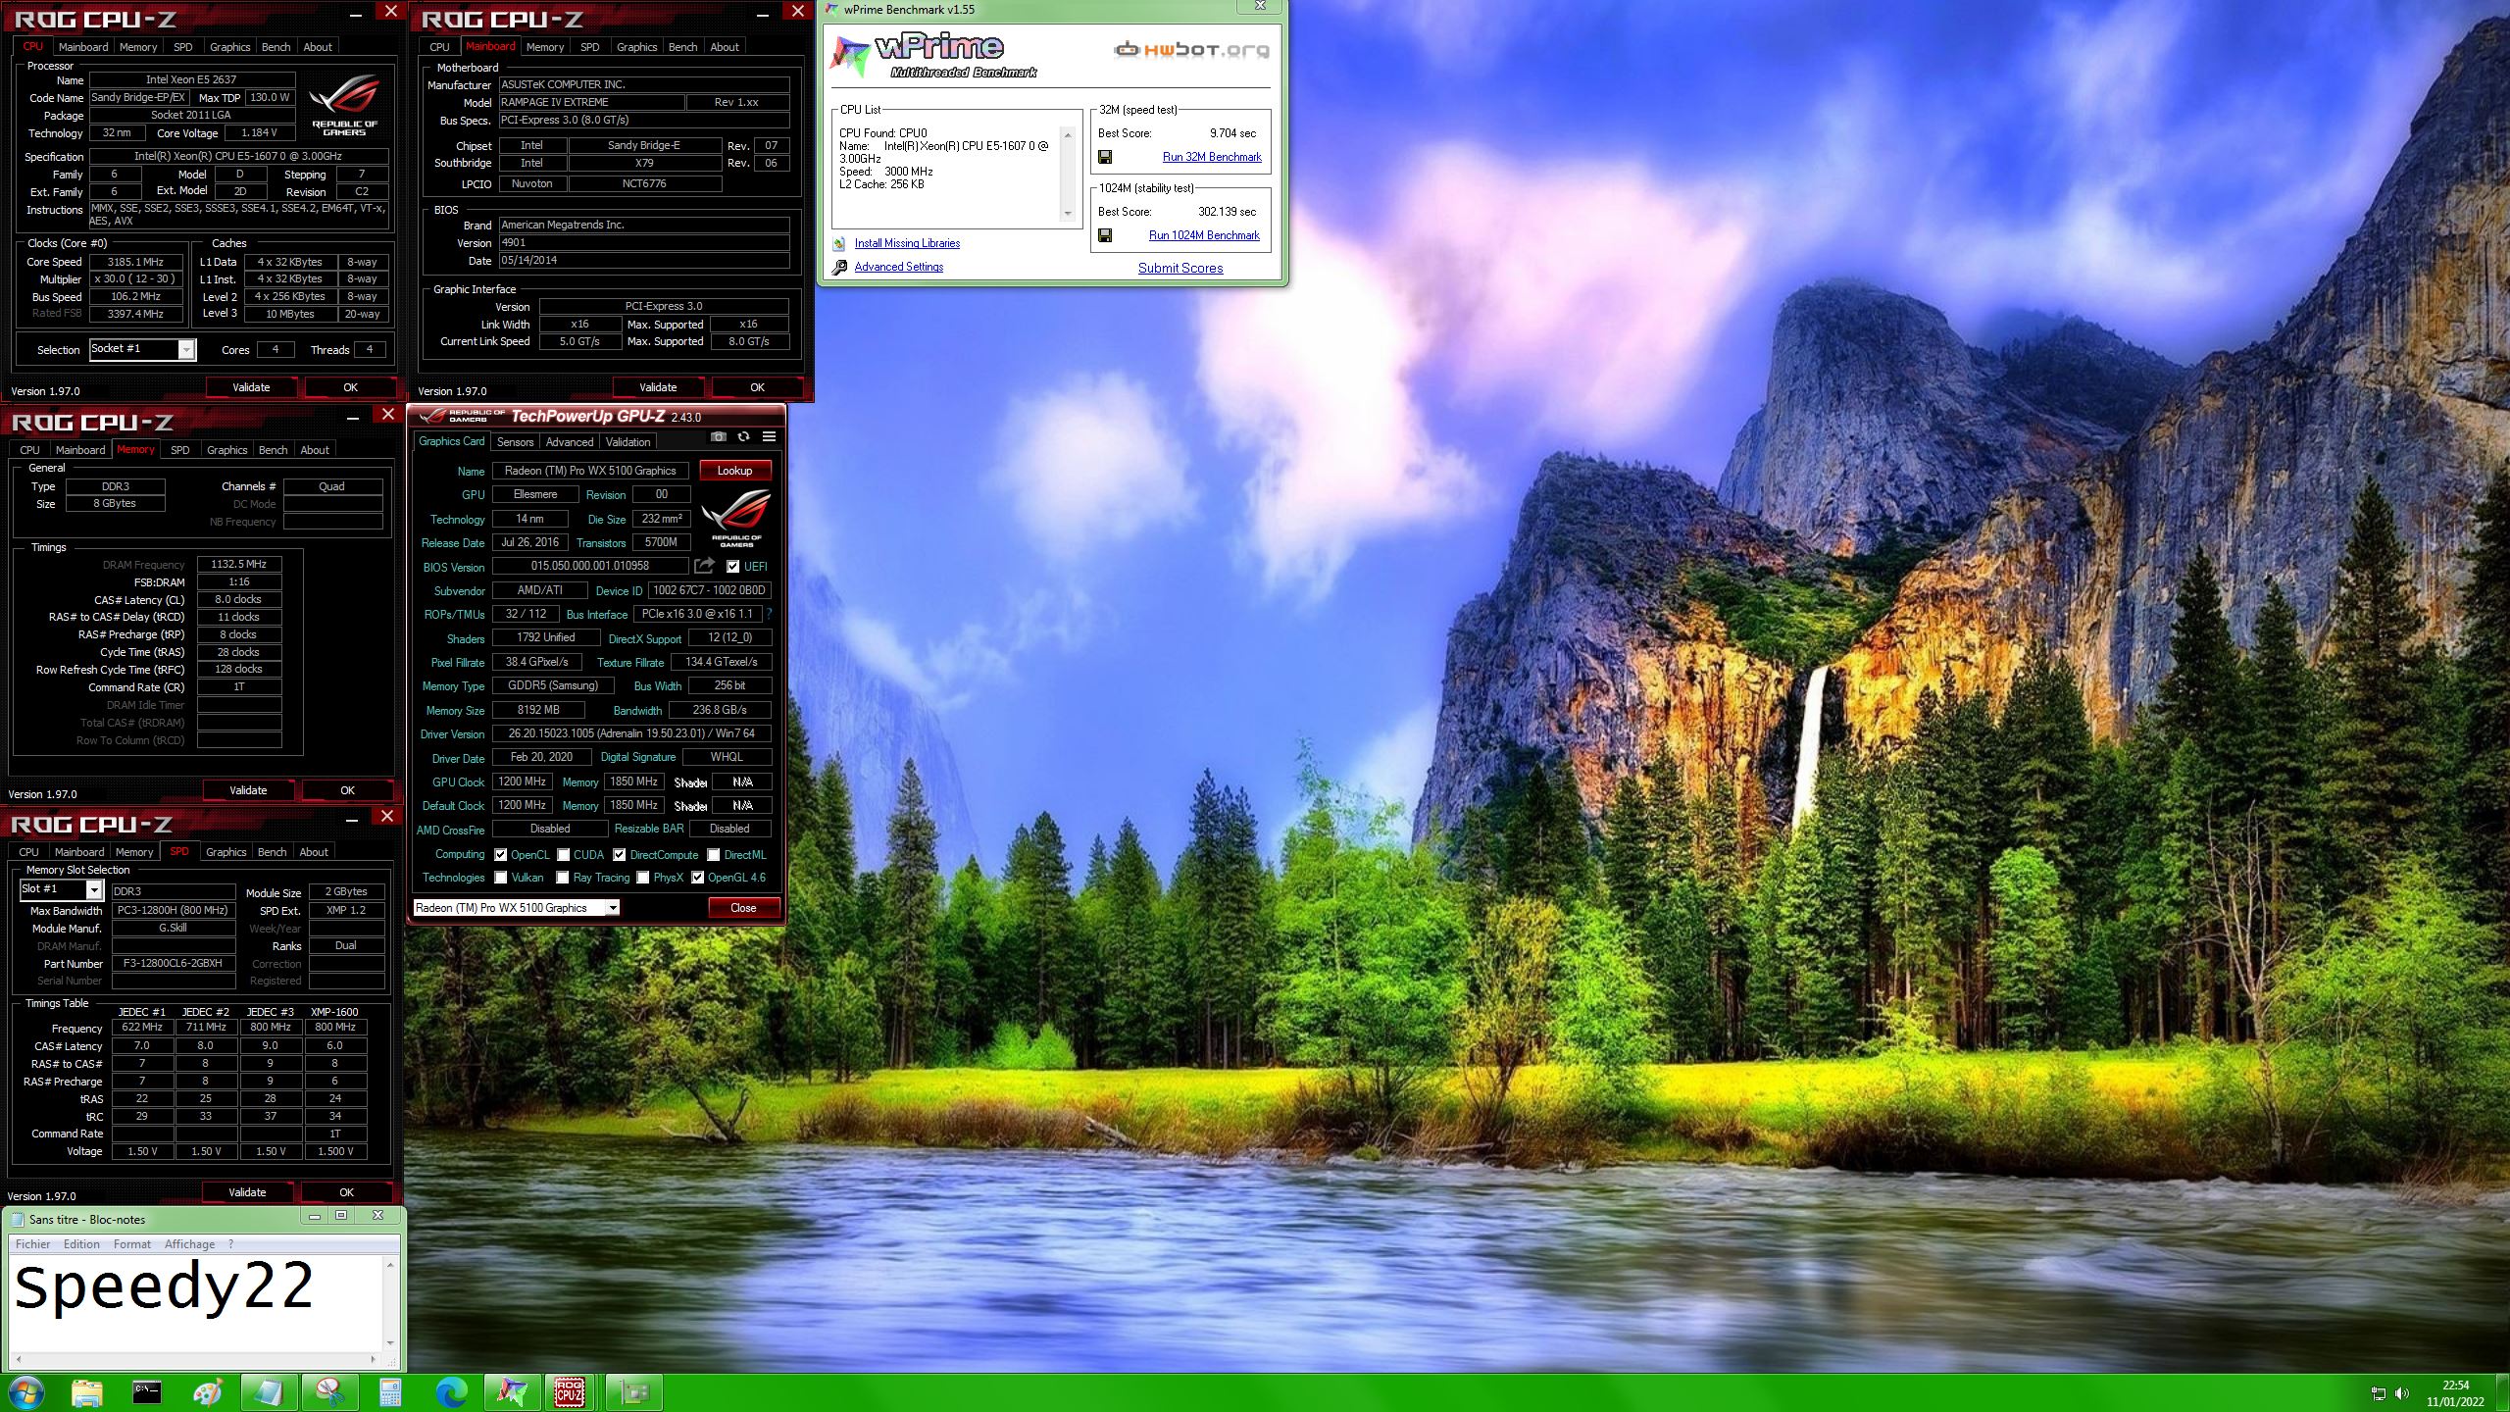Open SPD tab in the Mainboard CPU-Z window
This screenshot has width=2510, height=1412.
pyautogui.click(x=589, y=47)
